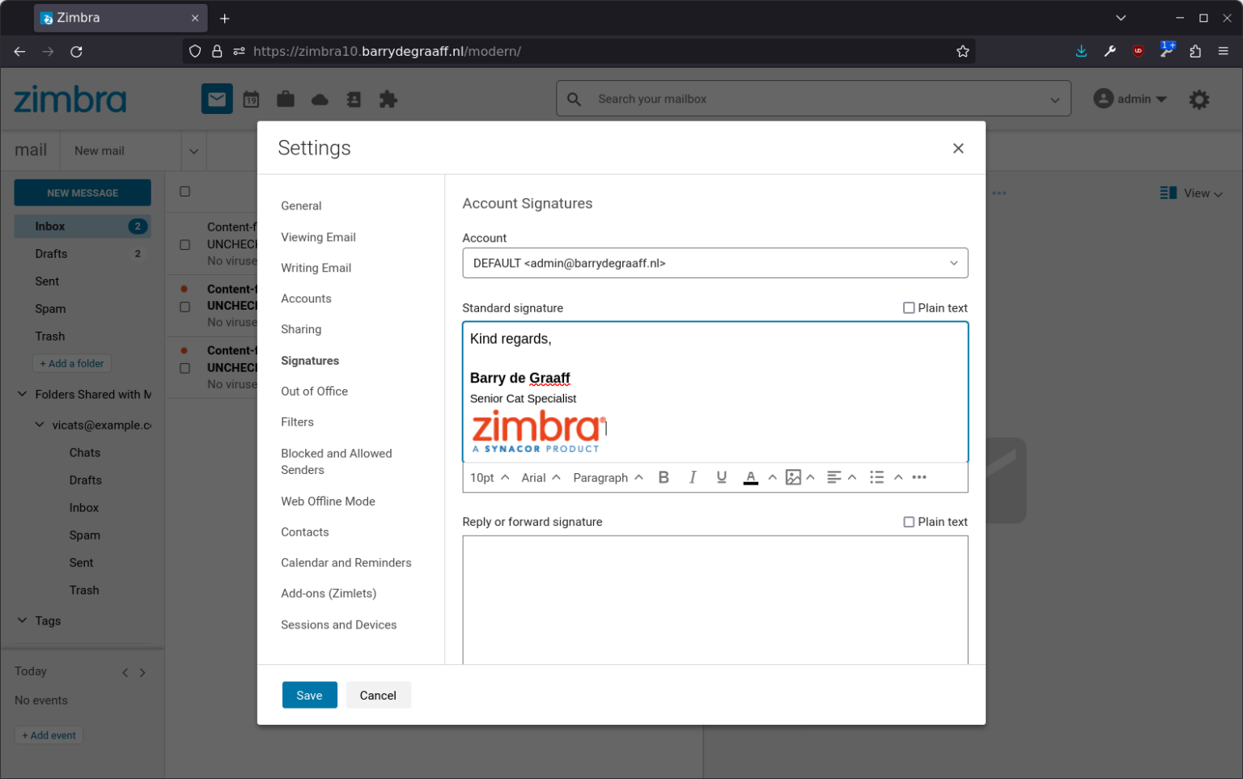Open the settings gear icon

[1198, 98]
